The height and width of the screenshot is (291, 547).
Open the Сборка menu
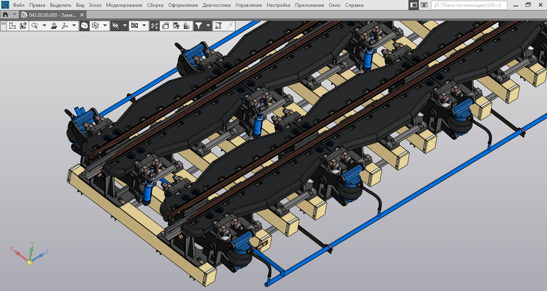coord(155,5)
